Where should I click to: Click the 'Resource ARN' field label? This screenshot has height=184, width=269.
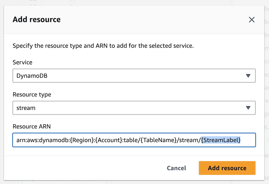32,126
